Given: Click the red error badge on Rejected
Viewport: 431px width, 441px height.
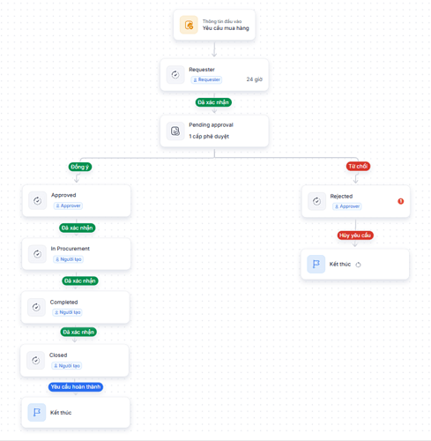Looking at the screenshot, I should click(x=401, y=201).
